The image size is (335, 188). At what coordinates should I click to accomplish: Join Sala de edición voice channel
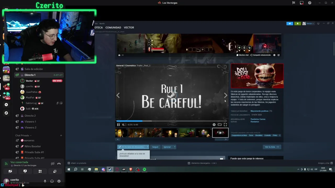click(39, 69)
